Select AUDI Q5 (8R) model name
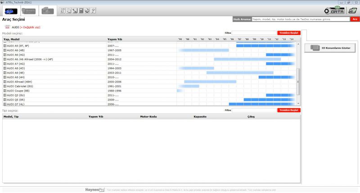The height and width of the screenshot is (193, 360). (16, 100)
